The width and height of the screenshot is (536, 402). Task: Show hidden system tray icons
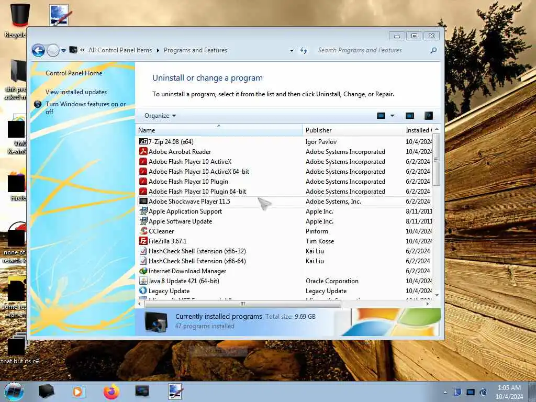coord(445,392)
